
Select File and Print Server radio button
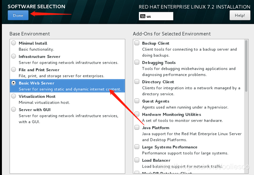(x=14, y=69)
